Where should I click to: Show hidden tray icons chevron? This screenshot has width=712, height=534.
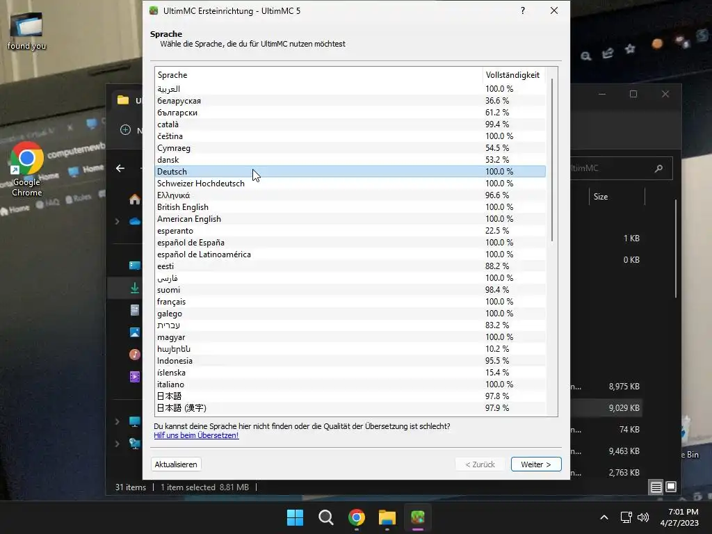604,517
